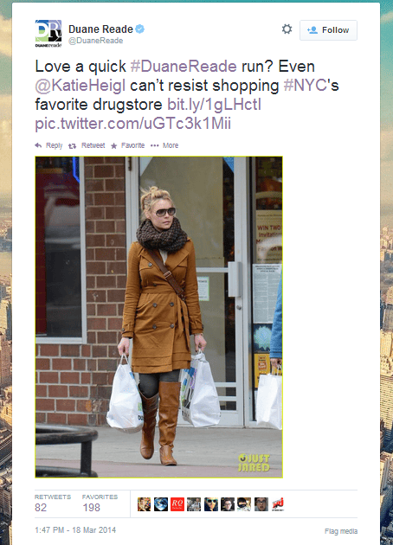This screenshot has height=545, width=393.
Task: Reply to this tweet
Action: pos(48,145)
